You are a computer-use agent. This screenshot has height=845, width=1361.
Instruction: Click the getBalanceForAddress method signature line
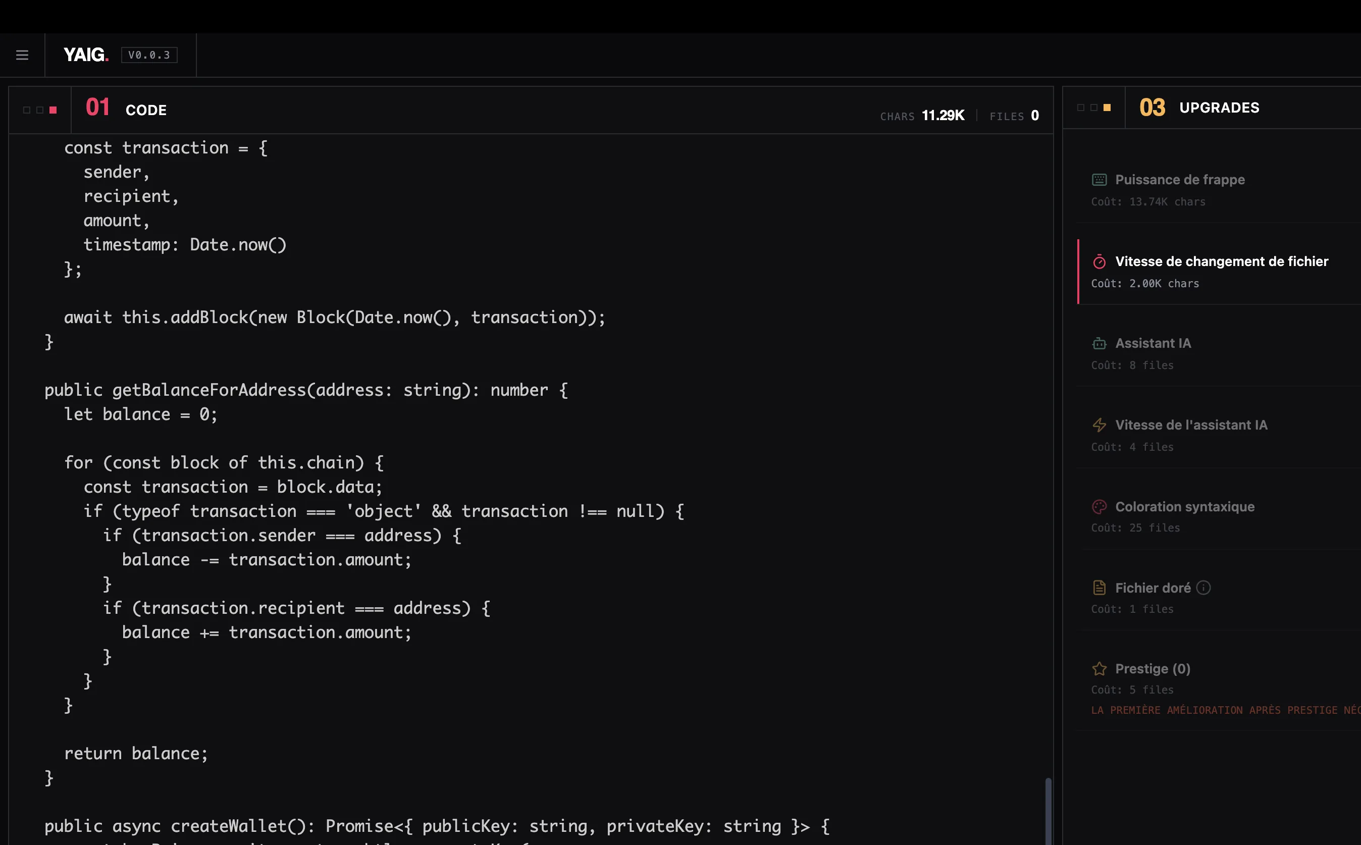[306, 390]
